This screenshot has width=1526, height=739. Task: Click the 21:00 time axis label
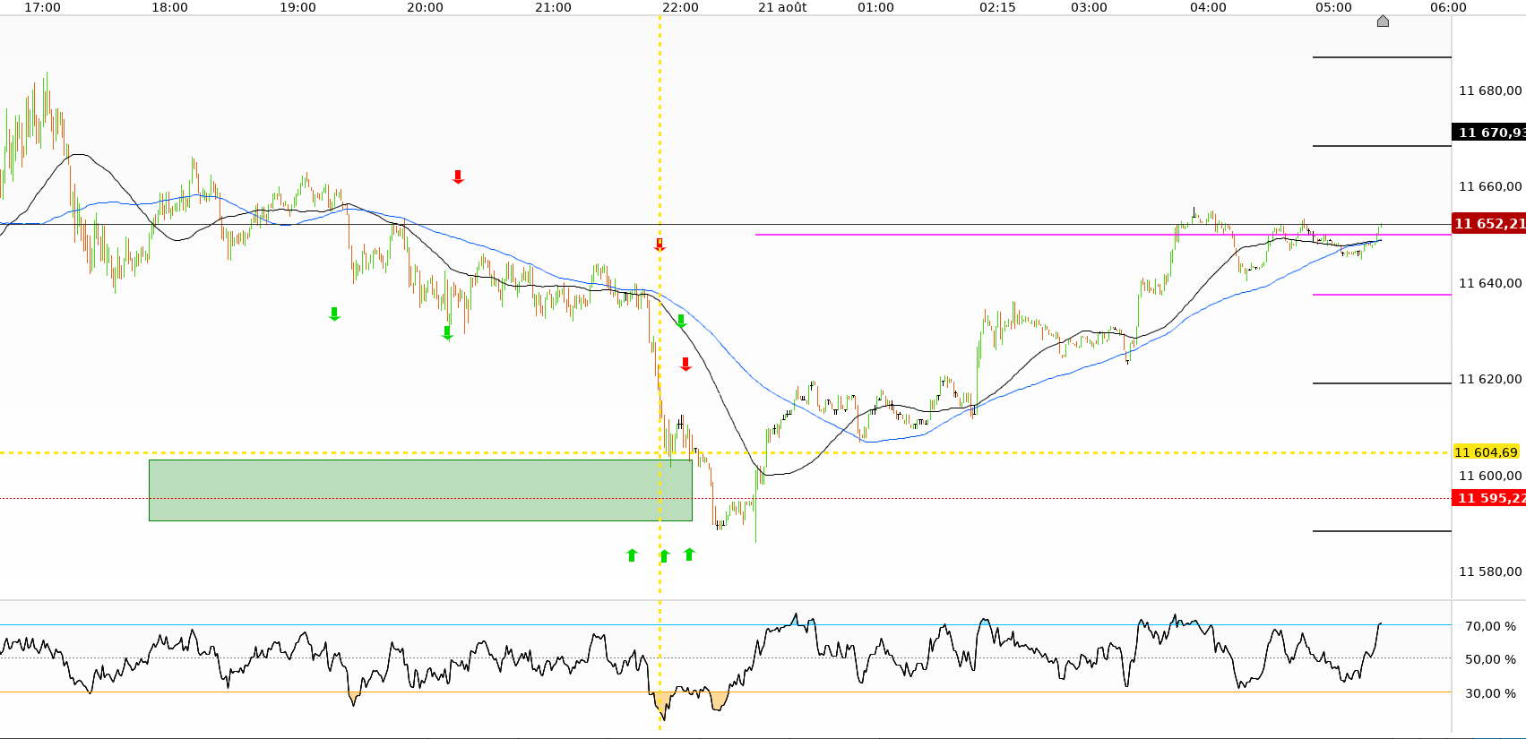coord(553,7)
